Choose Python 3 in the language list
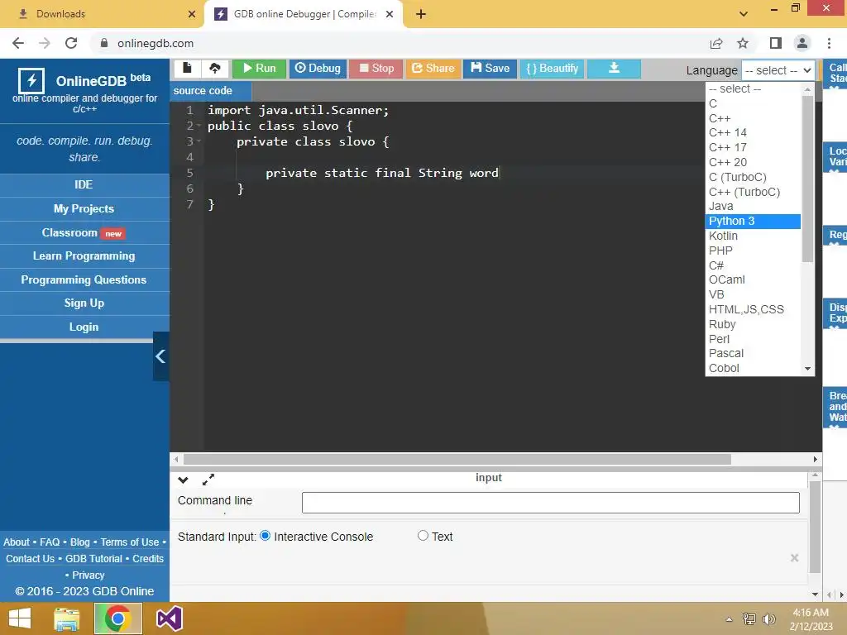Screen dimensions: 847x635 coord(753,222)
